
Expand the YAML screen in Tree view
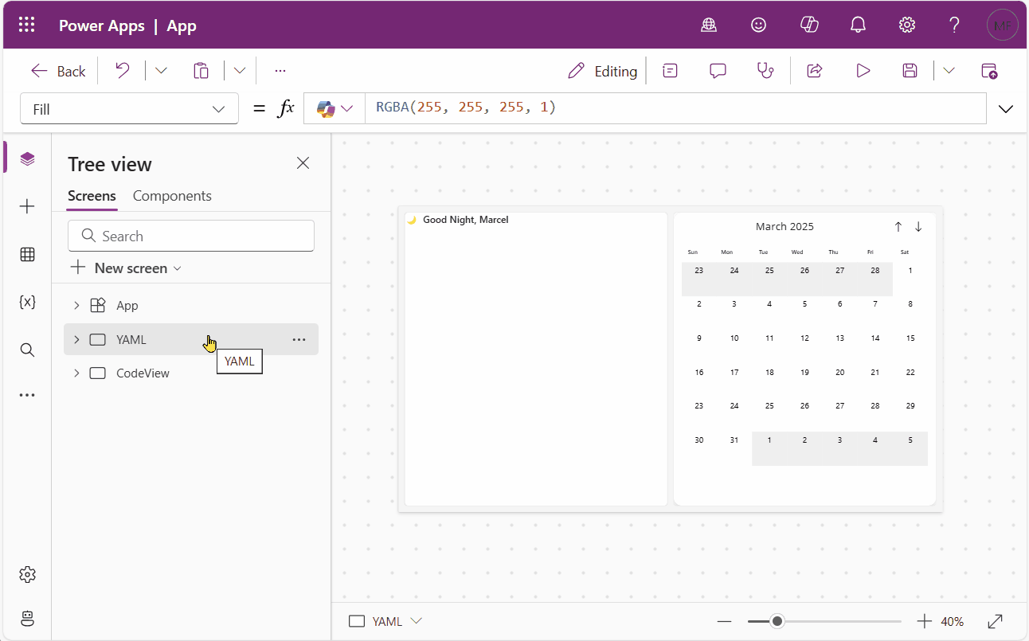[x=76, y=338]
